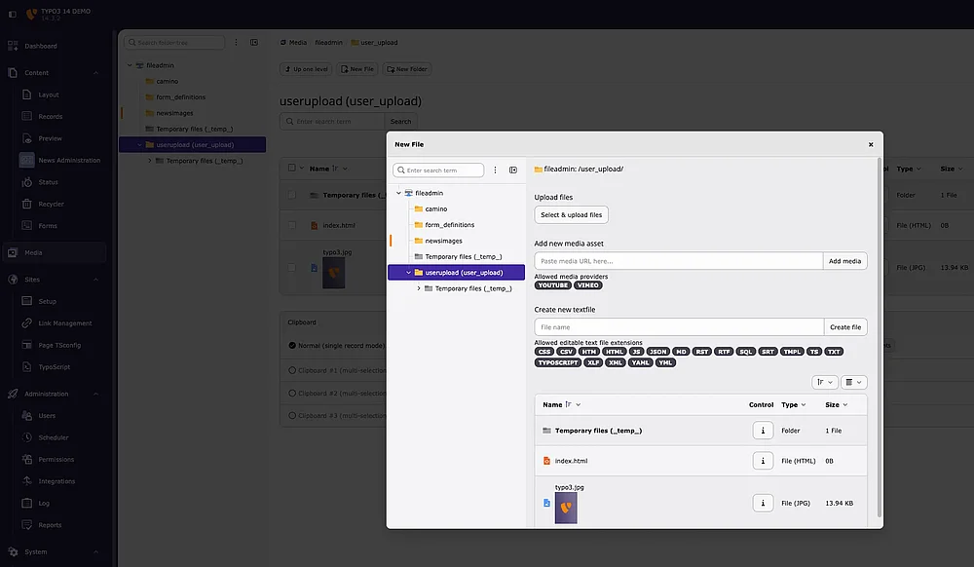974x567 pixels.
Task: Close the New File dialog
Action: (871, 145)
